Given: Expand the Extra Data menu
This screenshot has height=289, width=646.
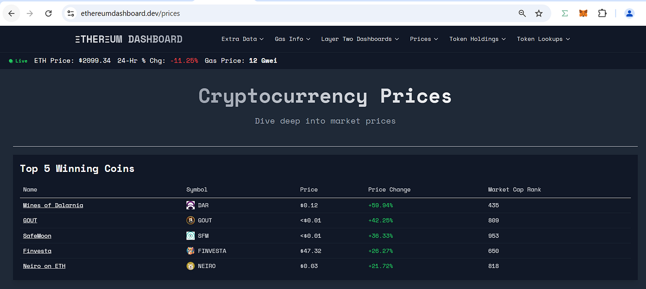Looking at the screenshot, I should (242, 39).
